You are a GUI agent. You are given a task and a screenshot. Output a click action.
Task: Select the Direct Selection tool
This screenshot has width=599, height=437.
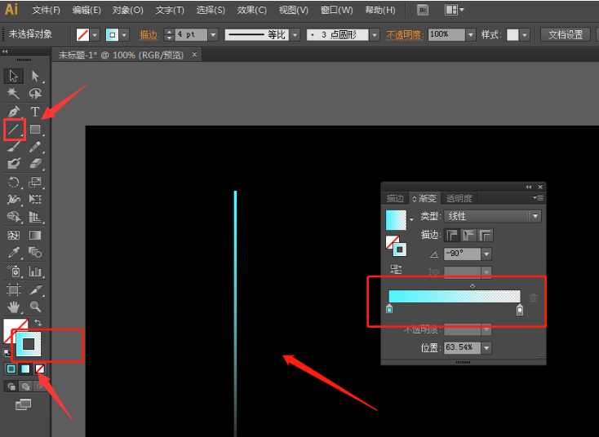click(35, 76)
